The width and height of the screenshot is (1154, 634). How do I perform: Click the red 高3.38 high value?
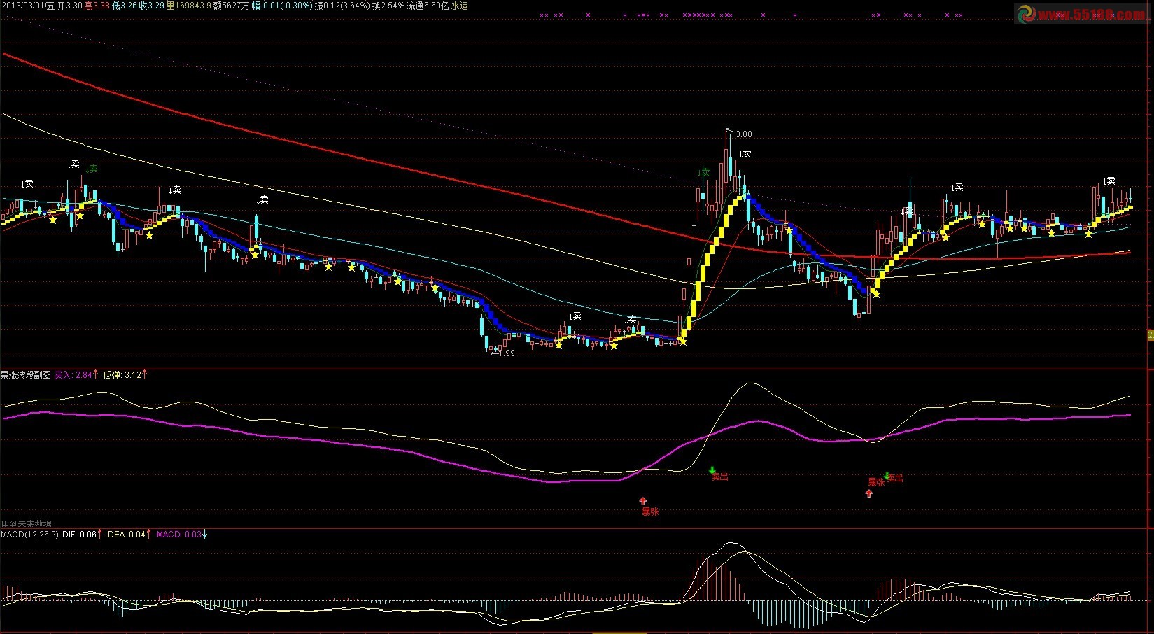click(x=97, y=6)
